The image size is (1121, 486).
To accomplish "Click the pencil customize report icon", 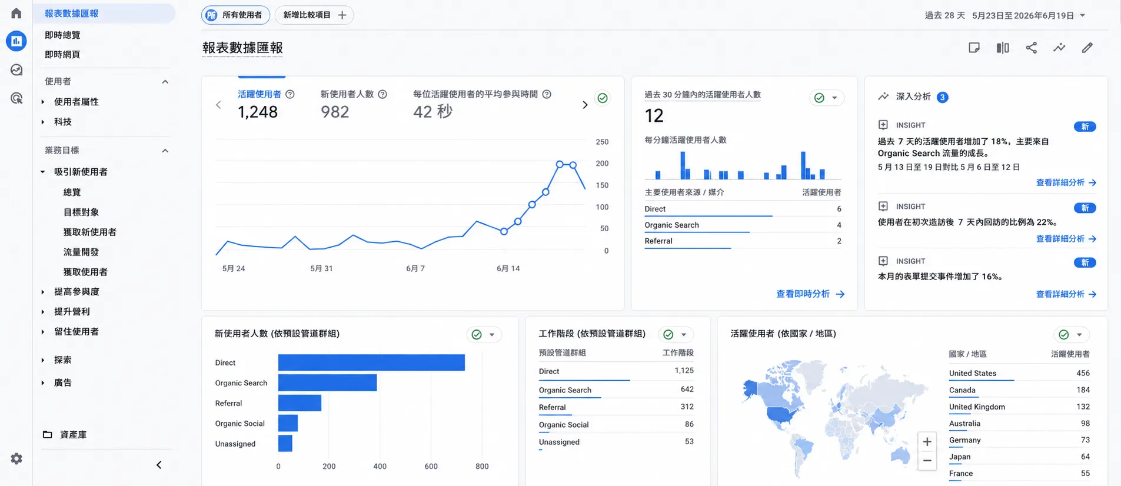I will coord(1087,48).
